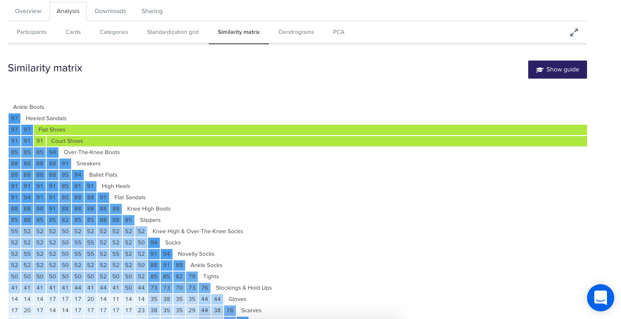Image resolution: width=621 pixels, height=319 pixels.
Task: Select the Ballet Flats label
Action: 103,175
